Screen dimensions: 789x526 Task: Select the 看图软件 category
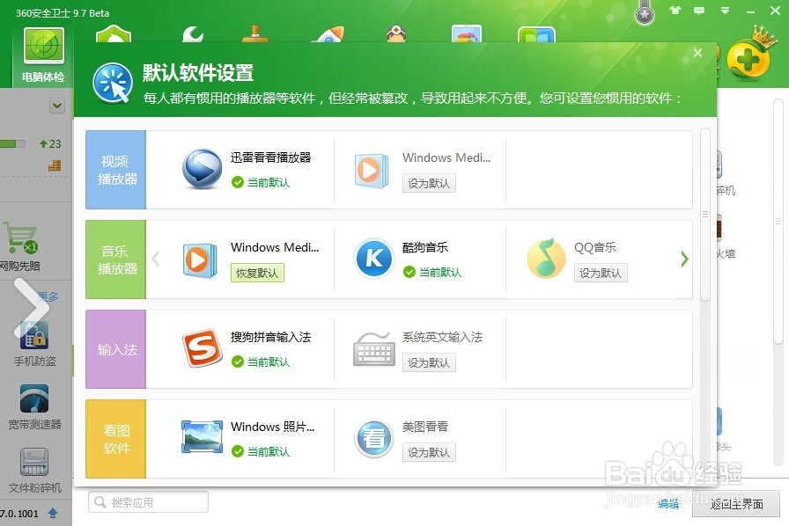[115, 439]
